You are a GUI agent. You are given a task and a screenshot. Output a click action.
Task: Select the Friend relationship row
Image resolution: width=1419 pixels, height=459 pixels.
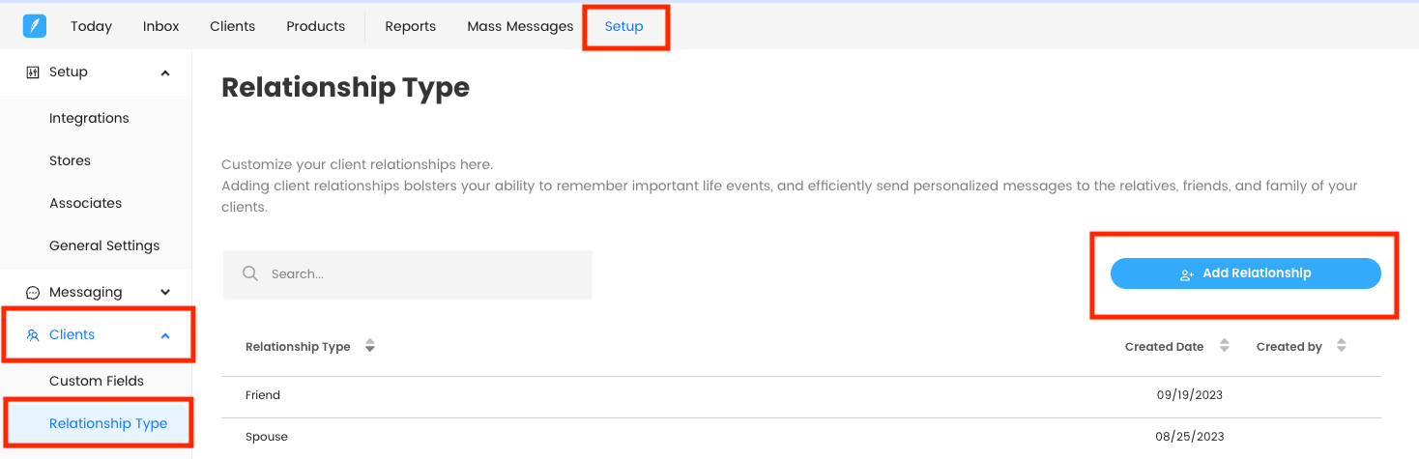801,395
